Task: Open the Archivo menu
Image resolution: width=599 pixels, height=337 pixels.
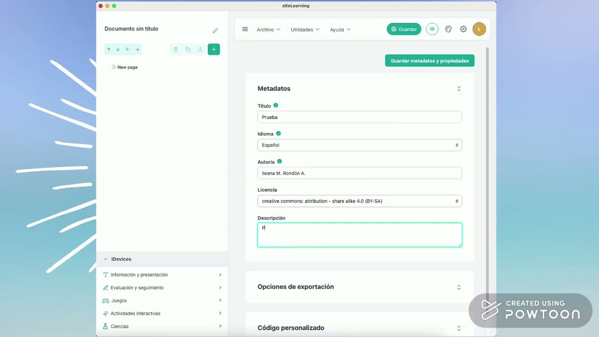Action: (269, 29)
